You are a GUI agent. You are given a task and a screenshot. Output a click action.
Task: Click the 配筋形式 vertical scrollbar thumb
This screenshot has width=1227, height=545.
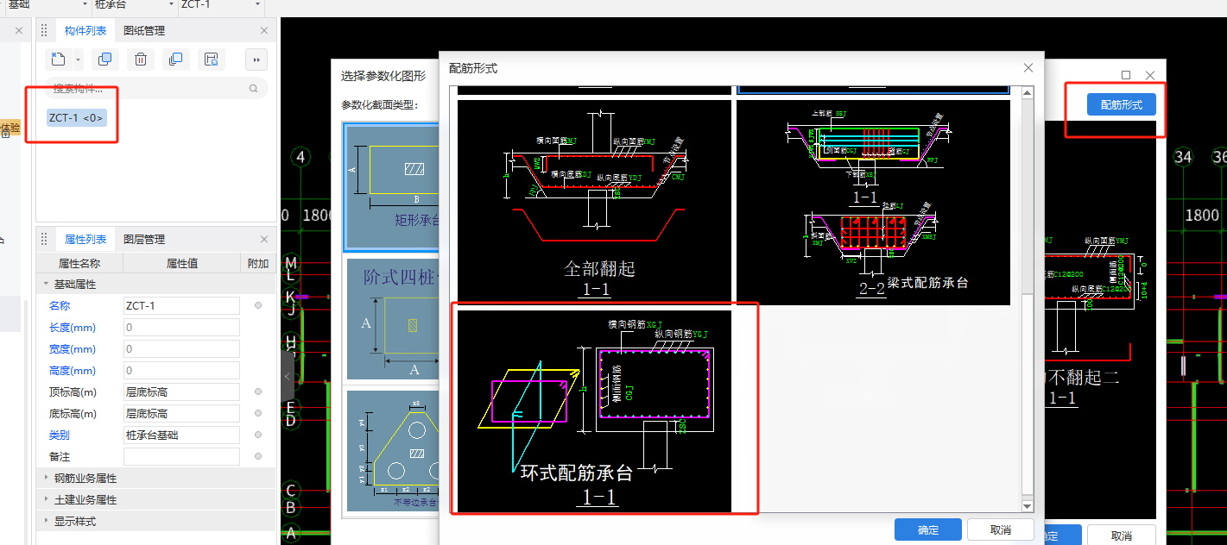pos(1028,393)
